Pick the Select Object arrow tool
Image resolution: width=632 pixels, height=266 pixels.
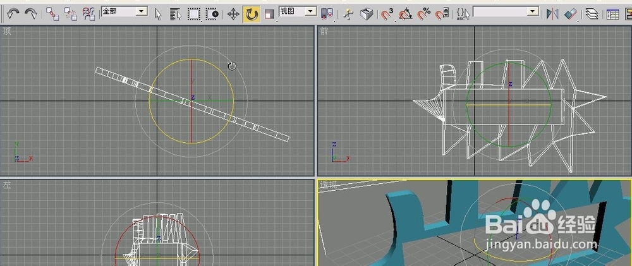(158, 15)
